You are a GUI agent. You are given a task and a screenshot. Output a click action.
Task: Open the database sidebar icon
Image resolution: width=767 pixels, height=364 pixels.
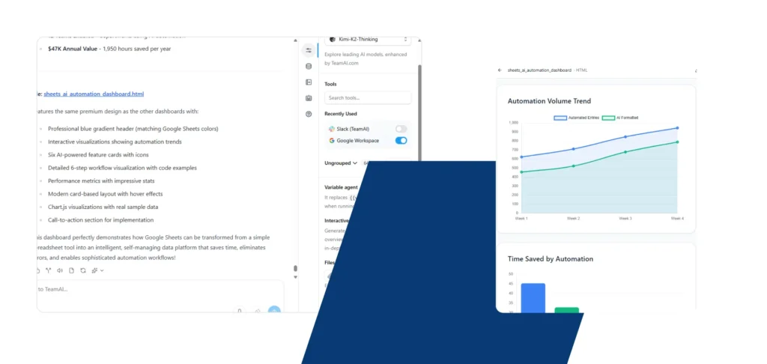pos(309,67)
